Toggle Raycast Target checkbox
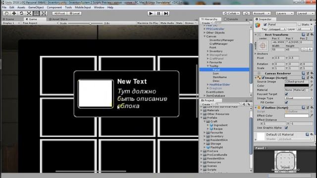The height and width of the screenshot is (178, 317). point(286,94)
